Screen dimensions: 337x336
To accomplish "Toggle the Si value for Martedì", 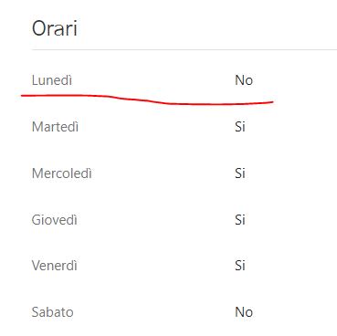I will click(240, 127).
